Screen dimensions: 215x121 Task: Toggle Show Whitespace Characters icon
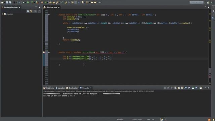[79, 2]
